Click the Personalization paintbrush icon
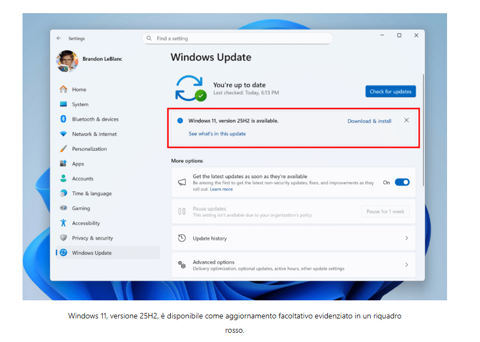 [x=63, y=149]
